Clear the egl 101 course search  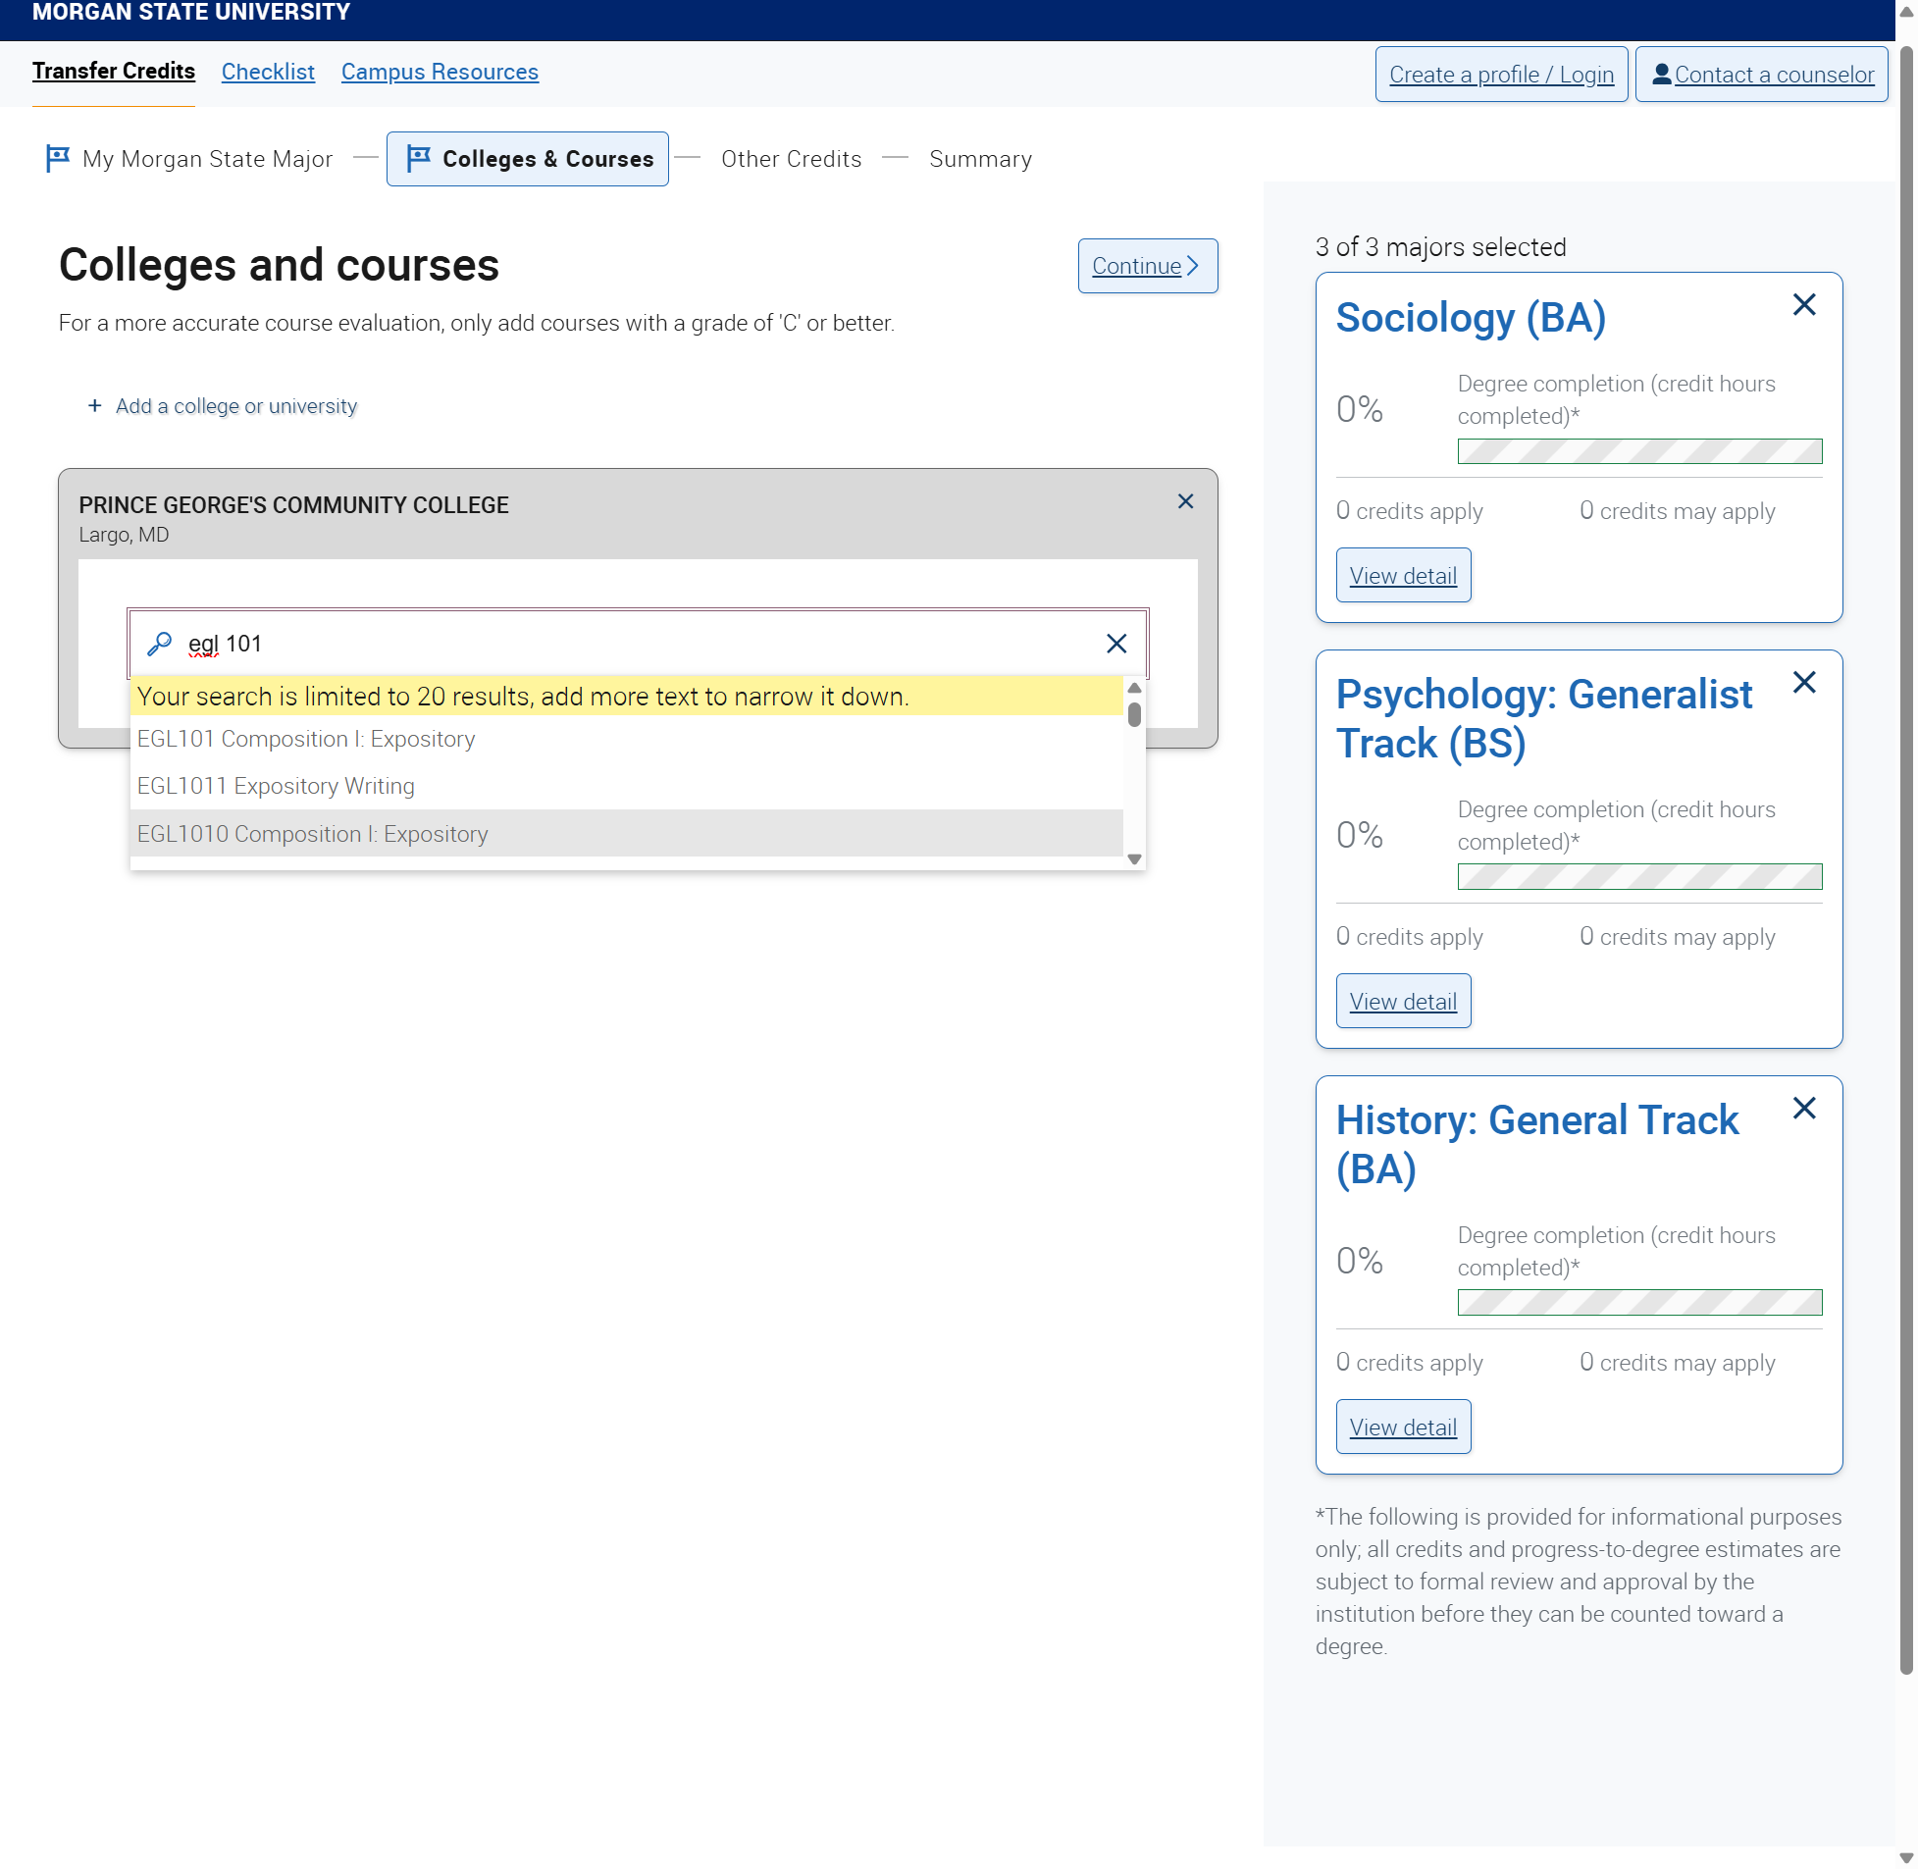[1116, 643]
